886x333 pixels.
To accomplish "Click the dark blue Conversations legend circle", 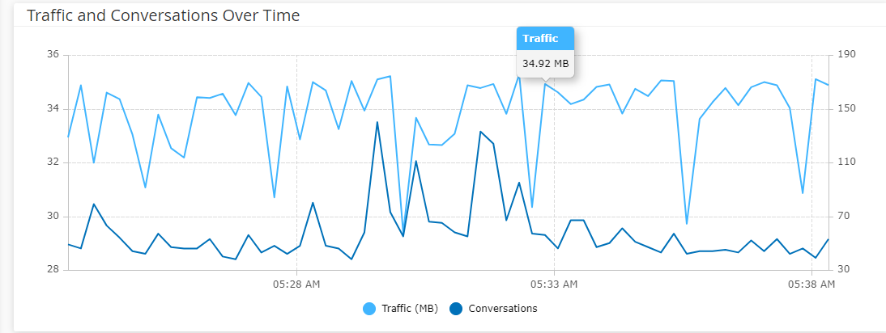I will tap(456, 309).
